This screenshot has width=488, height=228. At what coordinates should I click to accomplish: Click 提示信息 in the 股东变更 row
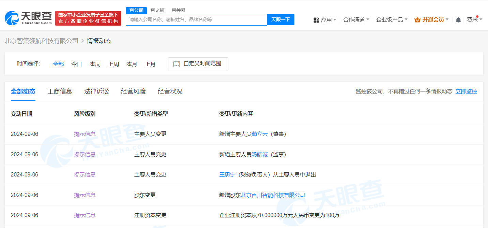click(x=85, y=195)
